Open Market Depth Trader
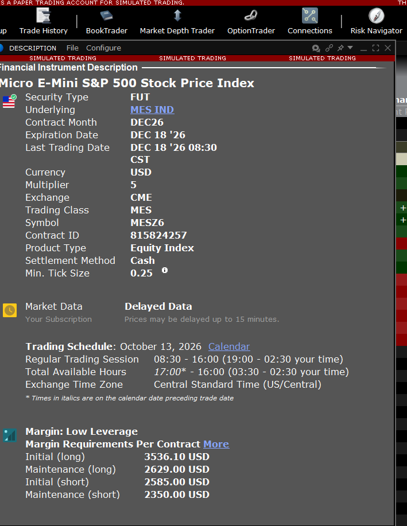Image resolution: width=407 pixels, height=526 pixels. pos(177,22)
